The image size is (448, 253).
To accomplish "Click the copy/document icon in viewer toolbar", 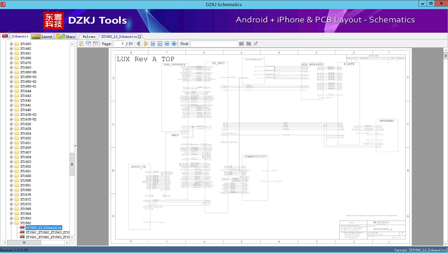I will tap(81, 44).
